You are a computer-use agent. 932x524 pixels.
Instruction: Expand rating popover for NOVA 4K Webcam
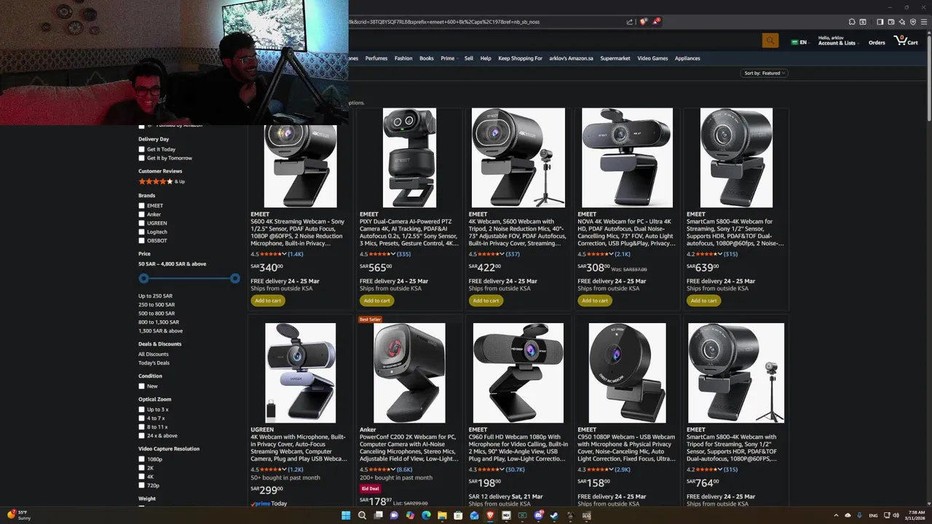tap(611, 254)
